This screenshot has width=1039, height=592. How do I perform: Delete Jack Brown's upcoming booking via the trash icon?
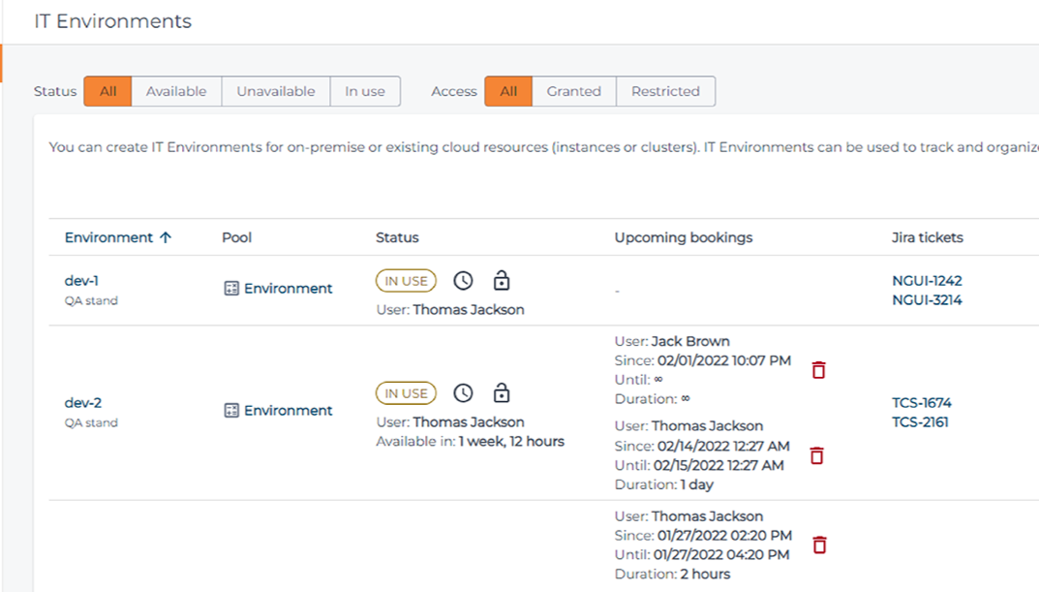[x=818, y=369]
